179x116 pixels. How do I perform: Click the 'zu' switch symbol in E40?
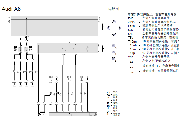(75, 49)
